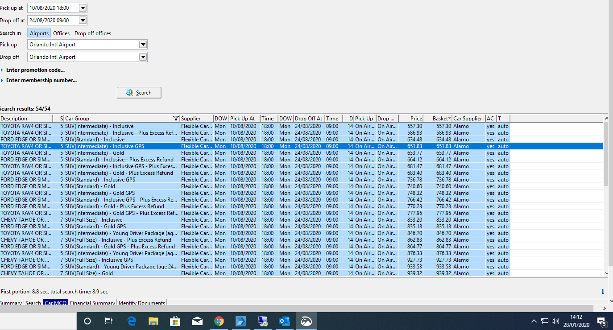Open Microsoft Store from the taskbar
The width and height of the screenshot is (613, 330).
175,321
